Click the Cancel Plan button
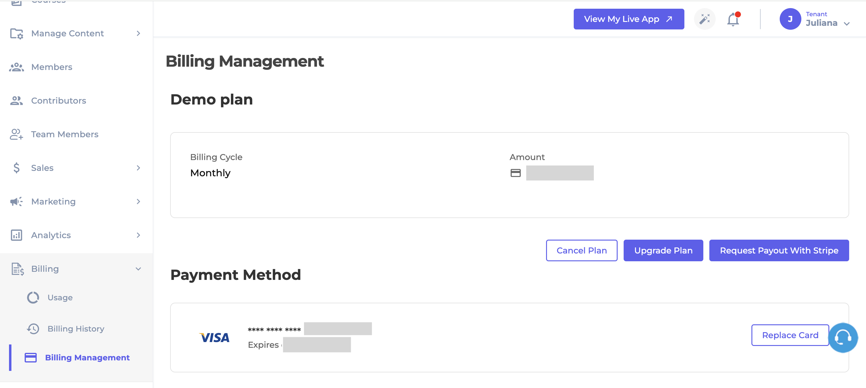Image resolution: width=866 pixels, height=388 pixels. (x=581, y=250)
